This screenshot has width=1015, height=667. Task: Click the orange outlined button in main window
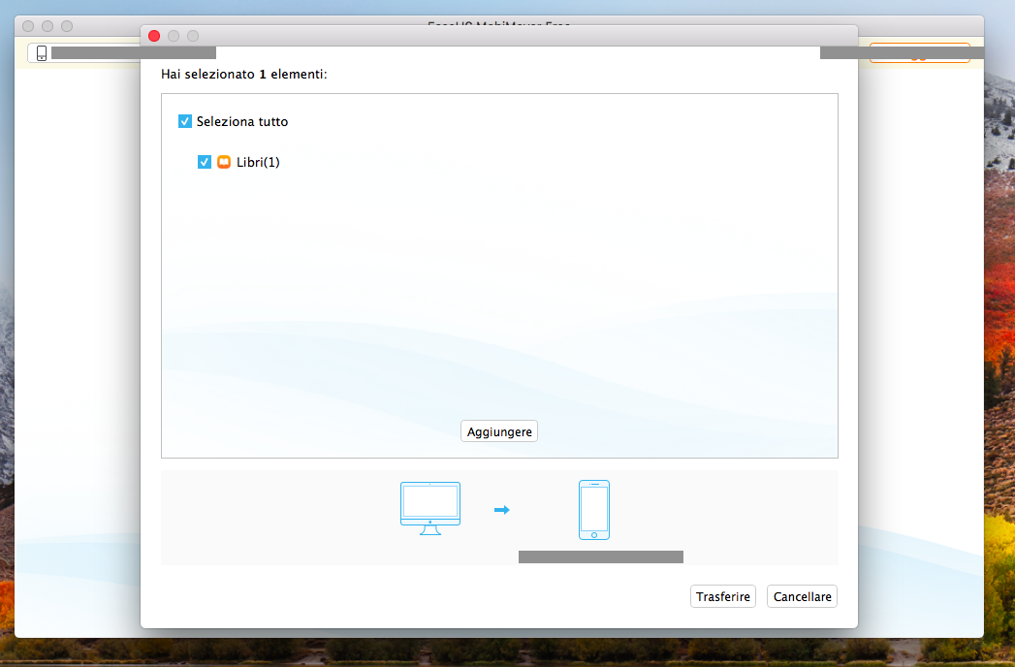click(x=919, y=53)
